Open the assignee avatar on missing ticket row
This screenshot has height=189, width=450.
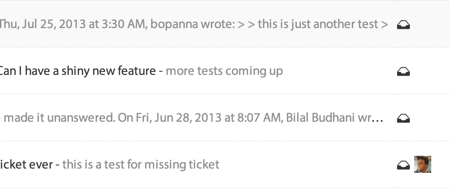pyautogui.click(x=423, y=164)
